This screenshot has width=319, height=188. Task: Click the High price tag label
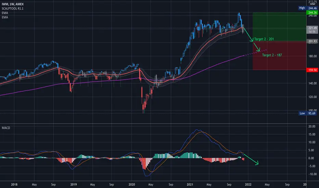point(302,8)
